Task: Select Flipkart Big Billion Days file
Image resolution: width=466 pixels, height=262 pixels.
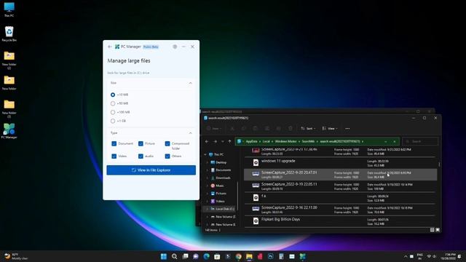Action: [340, 221]
